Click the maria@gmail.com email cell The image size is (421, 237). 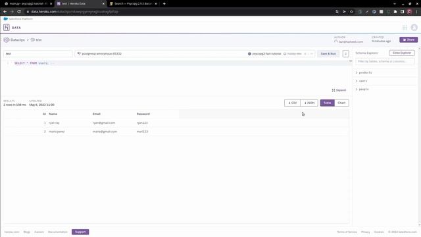coord(105,132)
